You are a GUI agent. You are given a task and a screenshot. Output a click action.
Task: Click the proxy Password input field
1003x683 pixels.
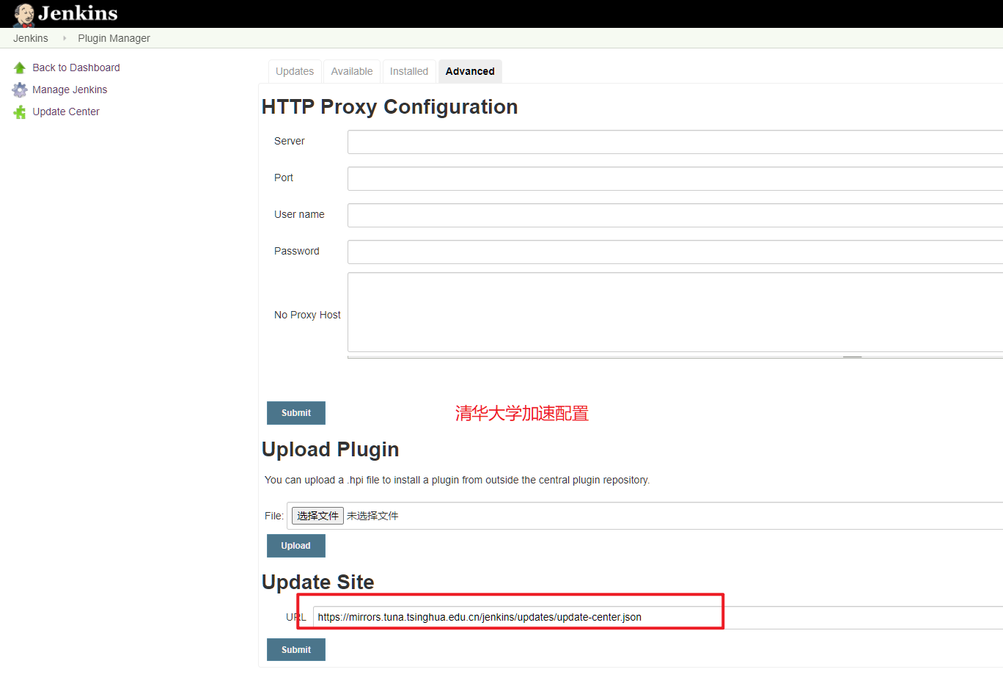pos(675,252)
